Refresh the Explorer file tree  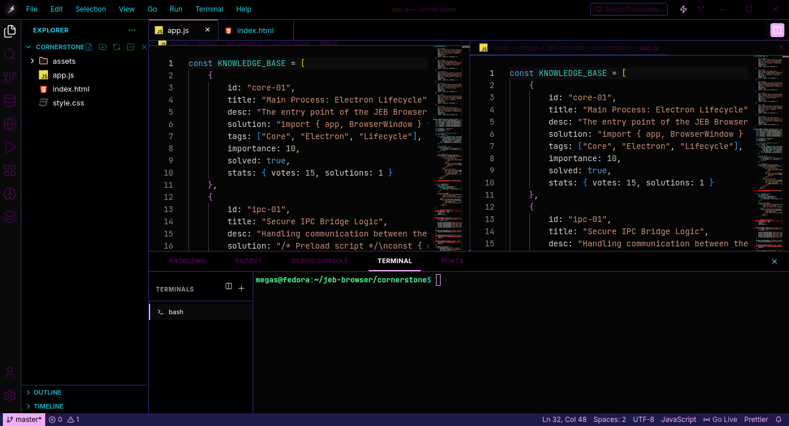(117, 47)
